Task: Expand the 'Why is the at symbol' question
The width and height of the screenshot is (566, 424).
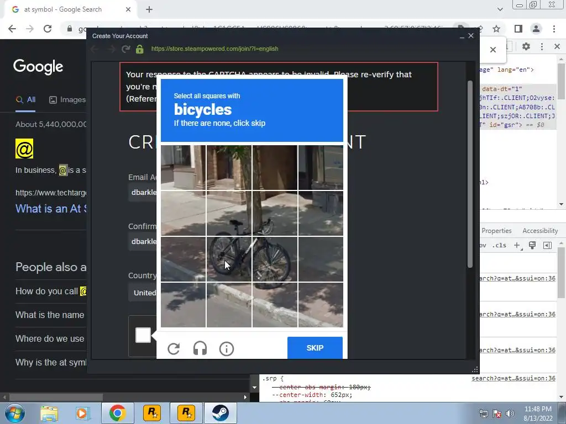Action: [x=51, y=362]
